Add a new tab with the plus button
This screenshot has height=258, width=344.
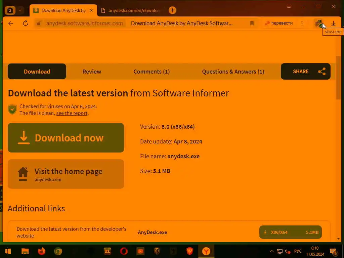(x=172, y=10)
